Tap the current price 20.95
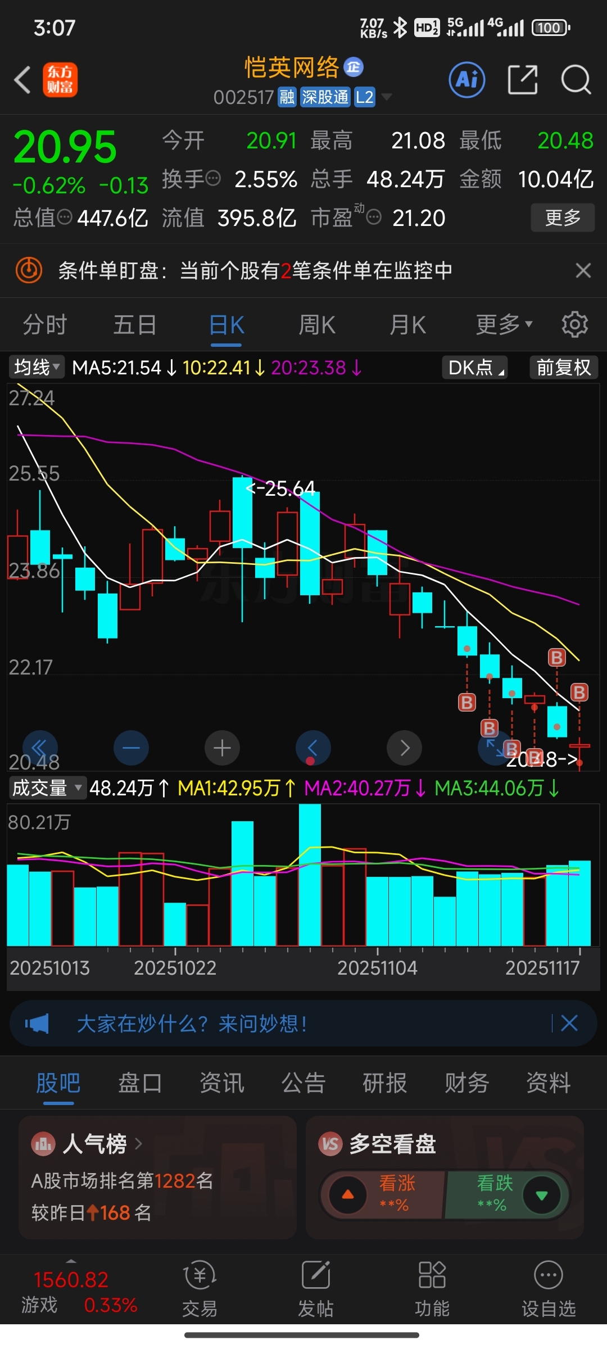Image resolution: width=607 pixels, height=1349 pixels. (65, 147)
